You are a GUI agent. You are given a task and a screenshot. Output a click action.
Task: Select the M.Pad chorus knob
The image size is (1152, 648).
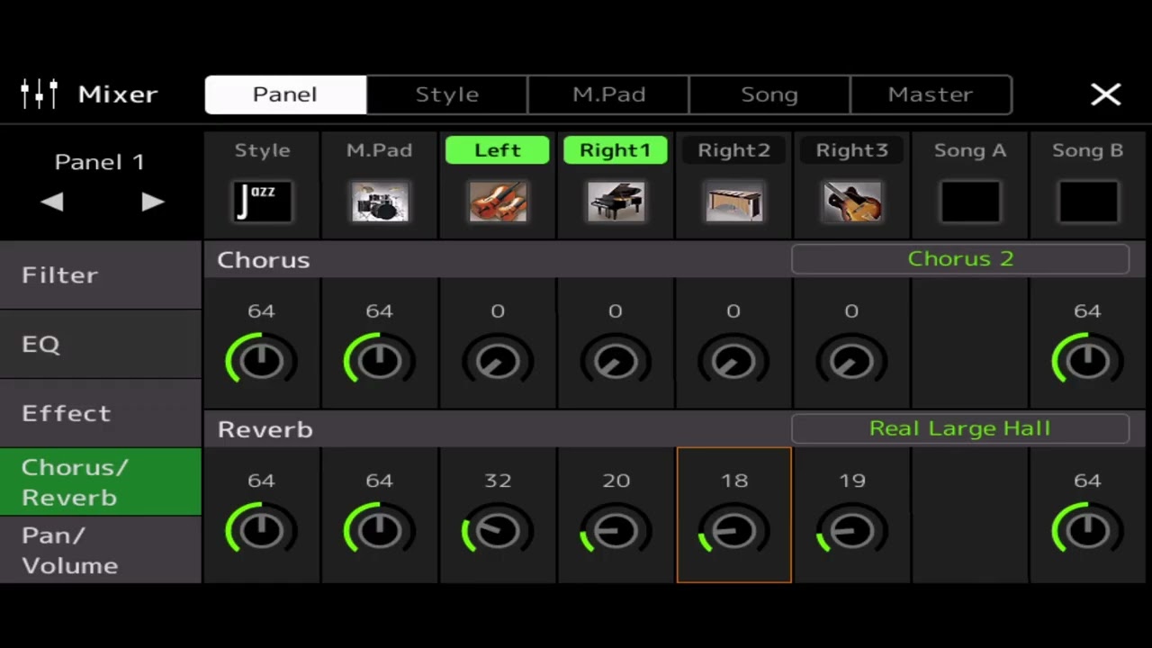(380, 360)
